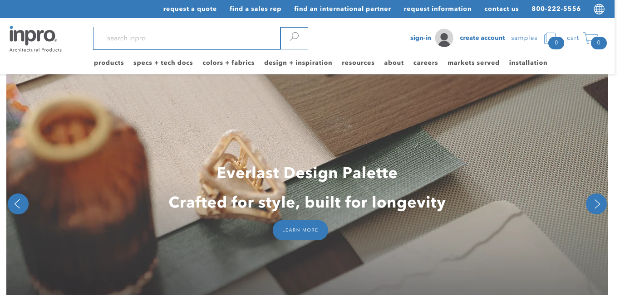The width and height of the screenshot is (620, 295).
Task: Open the shopping cart icon
Action: (590, 38)
